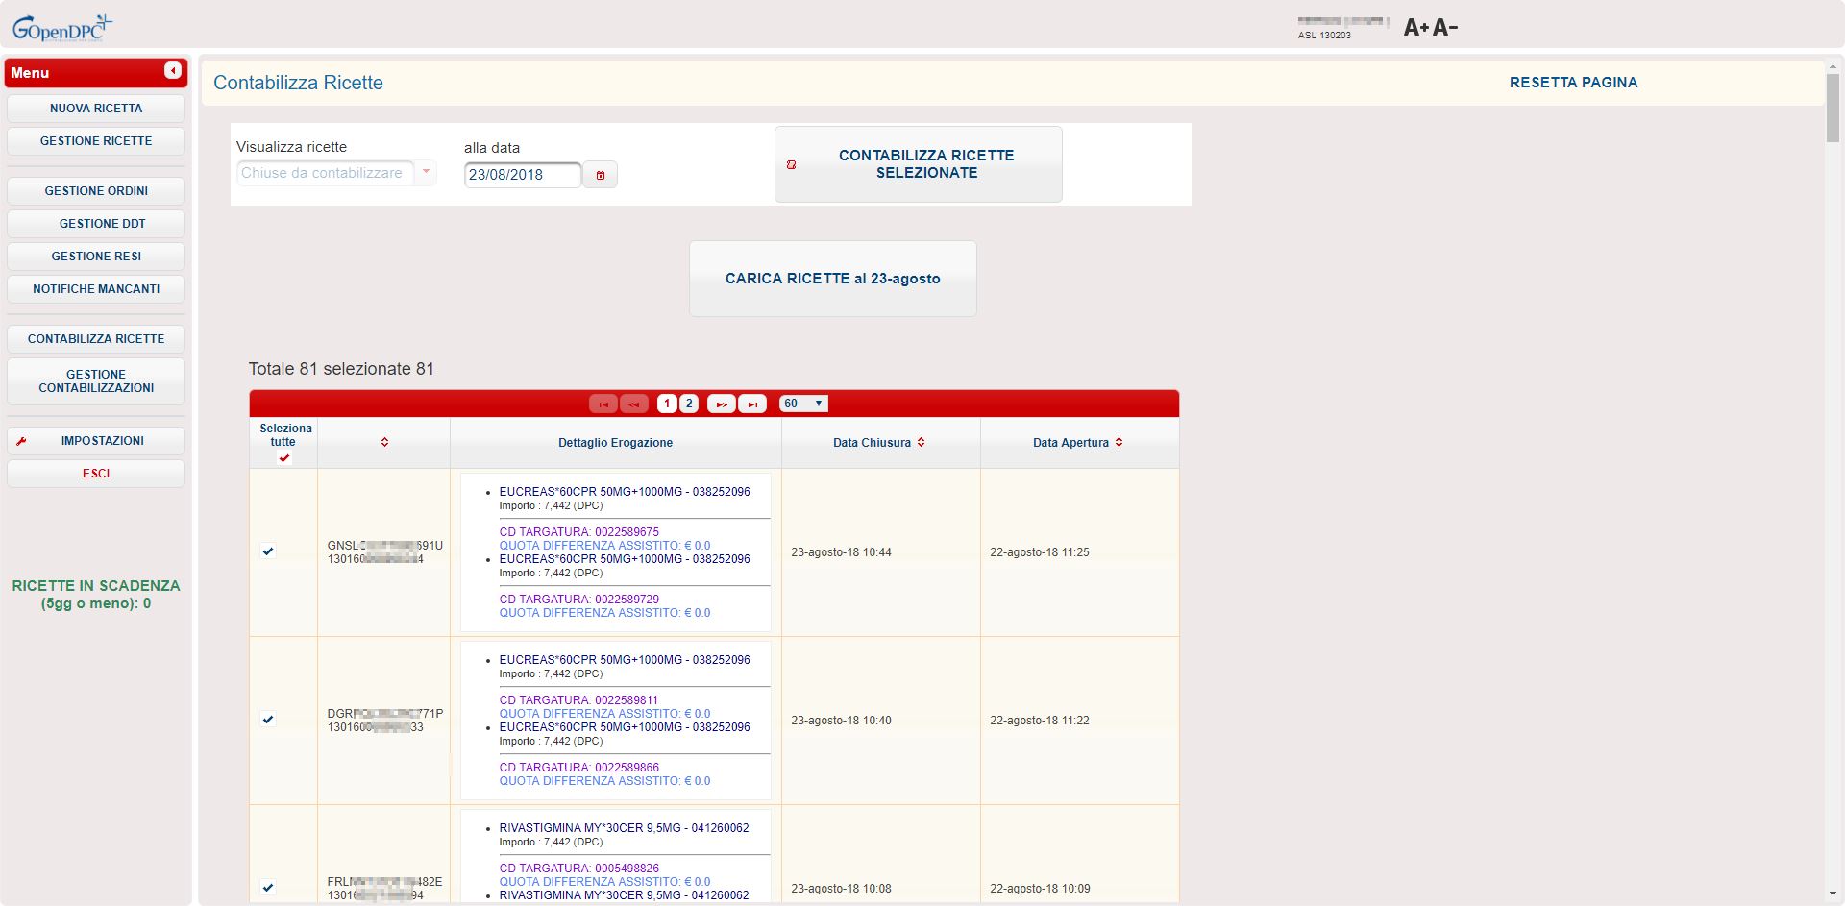Open the calendar date picker icon
This screenshot has height=906, width=1845.
pyautogui.click(x=601, y=175)
